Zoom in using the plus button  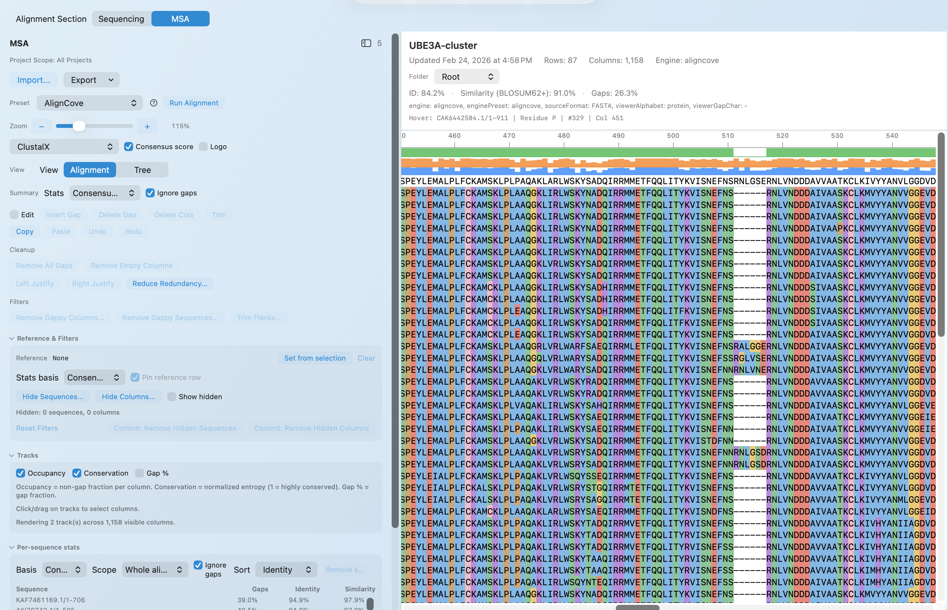pos(147,126)
